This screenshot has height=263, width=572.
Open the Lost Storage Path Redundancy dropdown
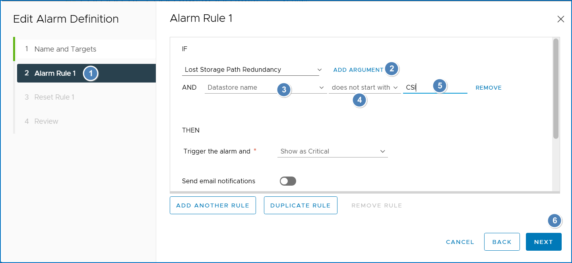click(x=252, y=70)
